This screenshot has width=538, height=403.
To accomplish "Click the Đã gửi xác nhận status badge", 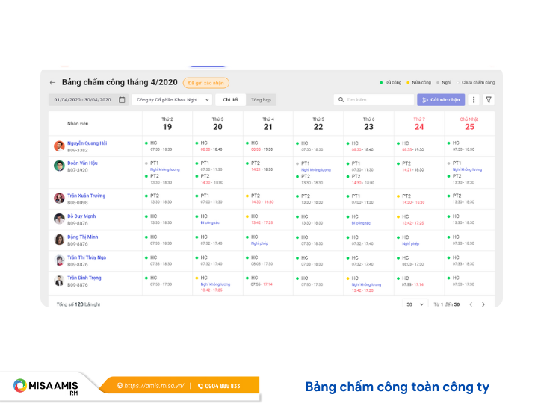I will (x=205, y=83).
